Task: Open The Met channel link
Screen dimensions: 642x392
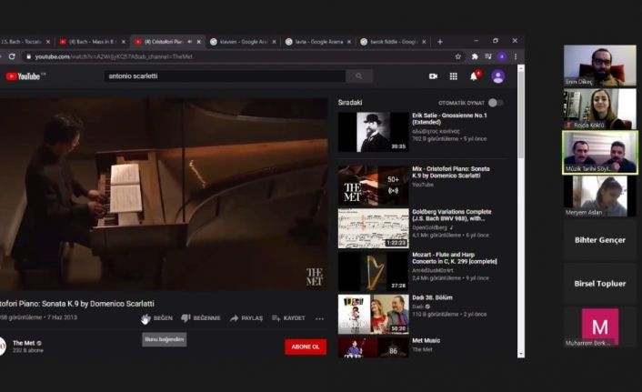Action: [x=24, y=343]
